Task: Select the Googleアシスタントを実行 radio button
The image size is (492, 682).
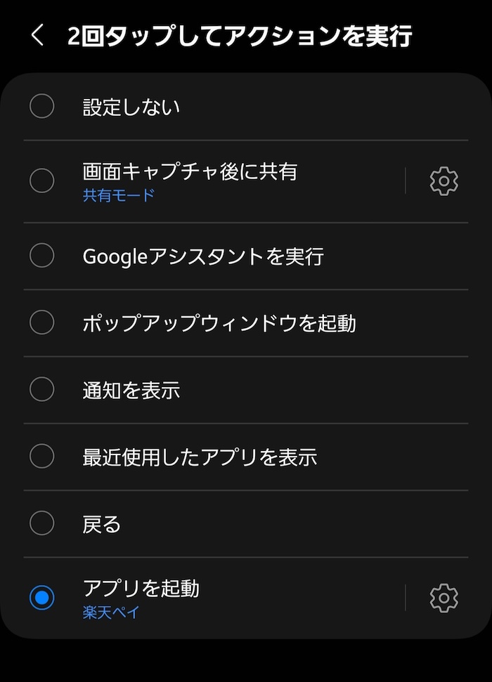Action: click(41, 256)
